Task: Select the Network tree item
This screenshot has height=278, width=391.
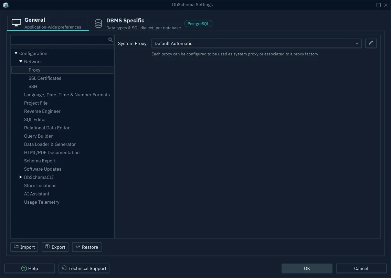Action: [33, 62]
